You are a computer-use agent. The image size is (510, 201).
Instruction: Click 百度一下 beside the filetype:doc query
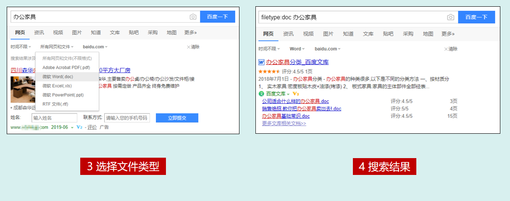pyautogui.click(x=476, y=17)
